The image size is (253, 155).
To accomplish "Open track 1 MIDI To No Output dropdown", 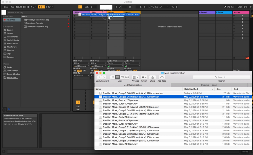I will pyautogui.click(x=81, y=75).
